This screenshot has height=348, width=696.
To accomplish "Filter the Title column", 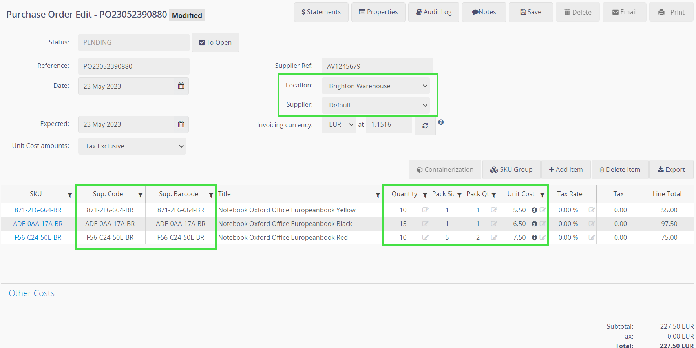I will coord(378,195).
